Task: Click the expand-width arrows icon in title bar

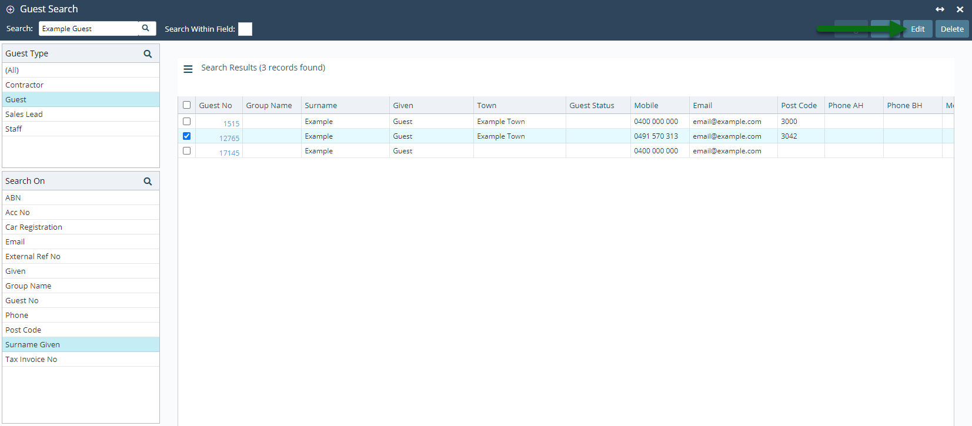Action: [x=940, y=9]
